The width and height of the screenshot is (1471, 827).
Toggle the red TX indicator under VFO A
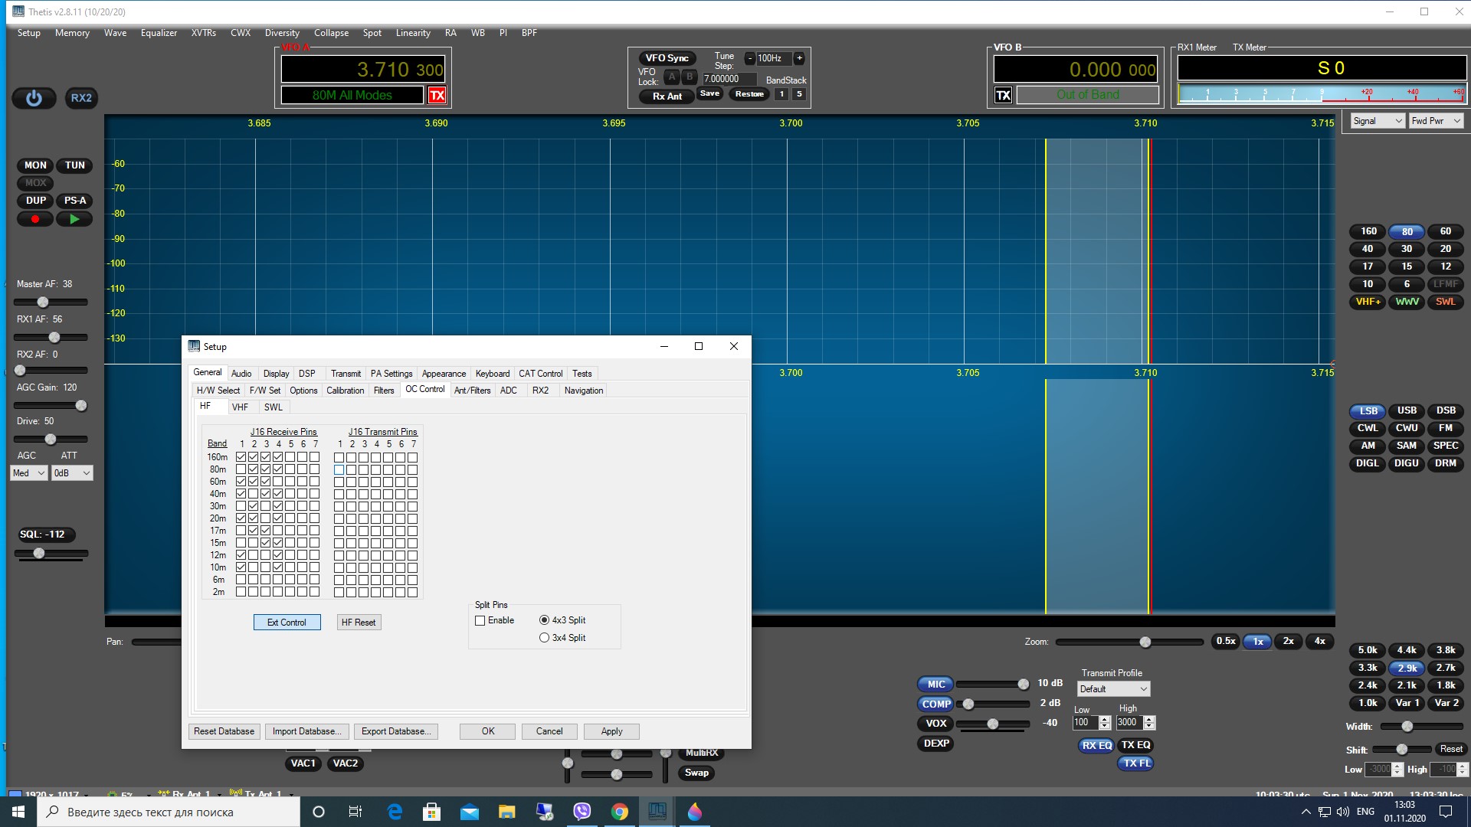tap(437, 95)
